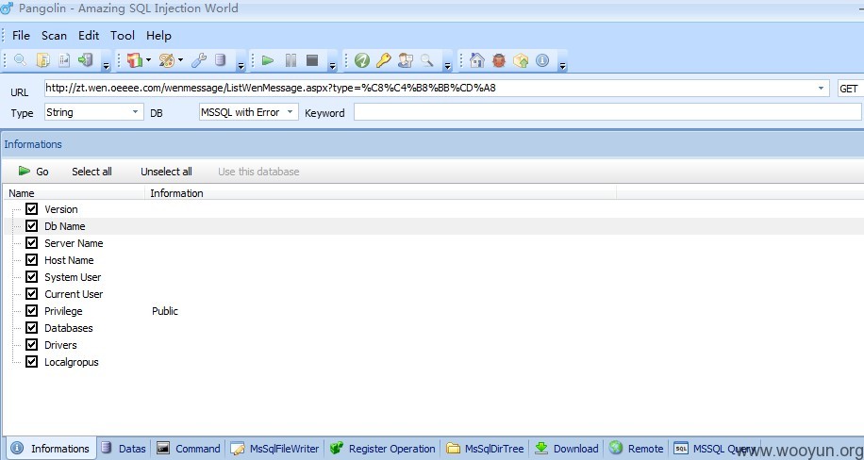
Task: Uncheck the System User checkbox
Action: pos(31,276)
